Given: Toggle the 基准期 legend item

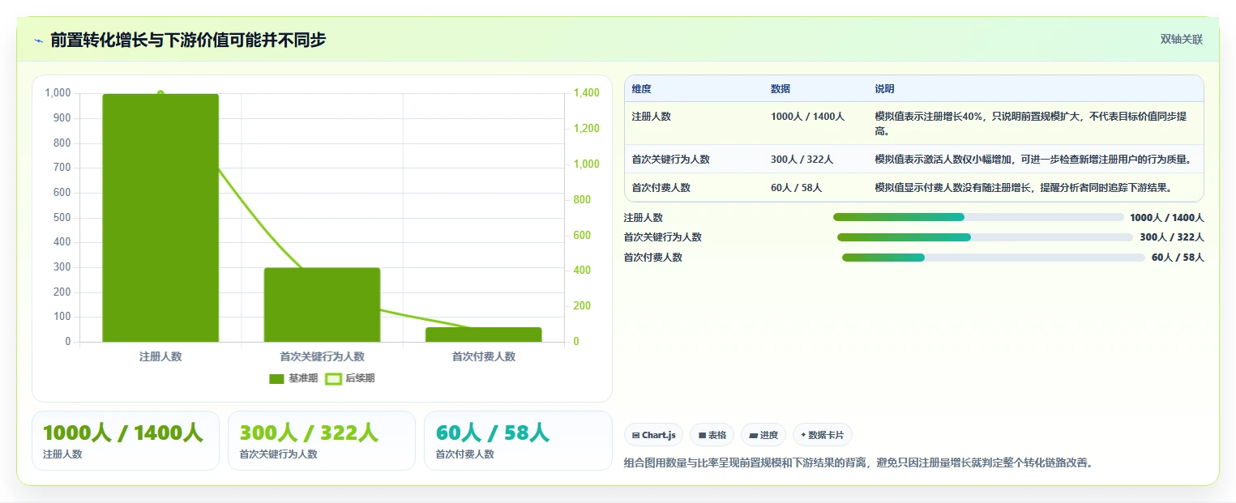Looking at the screenshot, I should click(293, 378).
